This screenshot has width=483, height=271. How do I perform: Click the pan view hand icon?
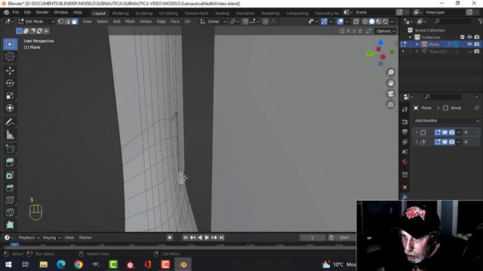click(x=391, y=83)
